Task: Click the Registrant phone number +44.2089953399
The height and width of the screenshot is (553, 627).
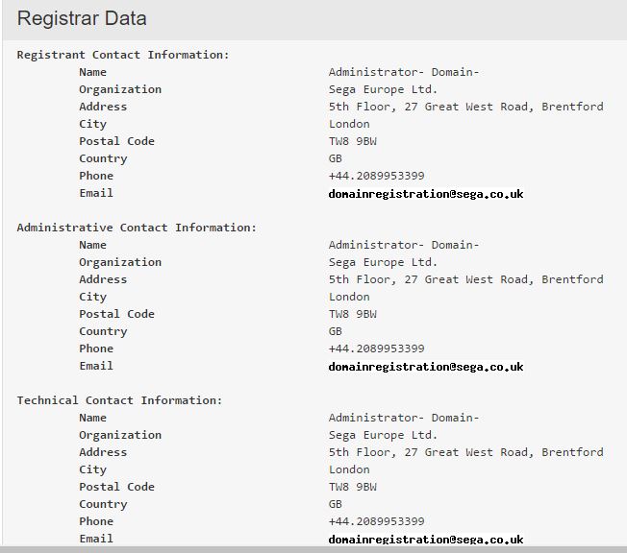Action: tap(376, 176)
